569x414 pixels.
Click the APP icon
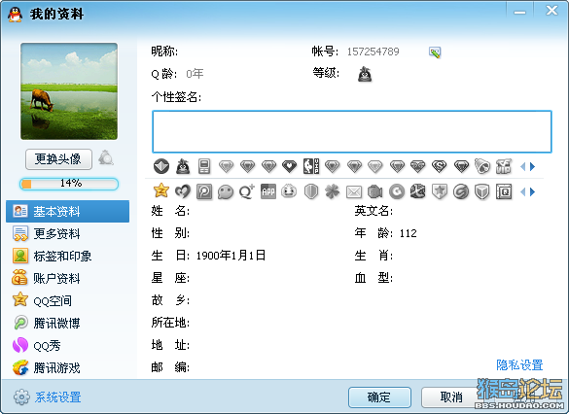point(268,191)
